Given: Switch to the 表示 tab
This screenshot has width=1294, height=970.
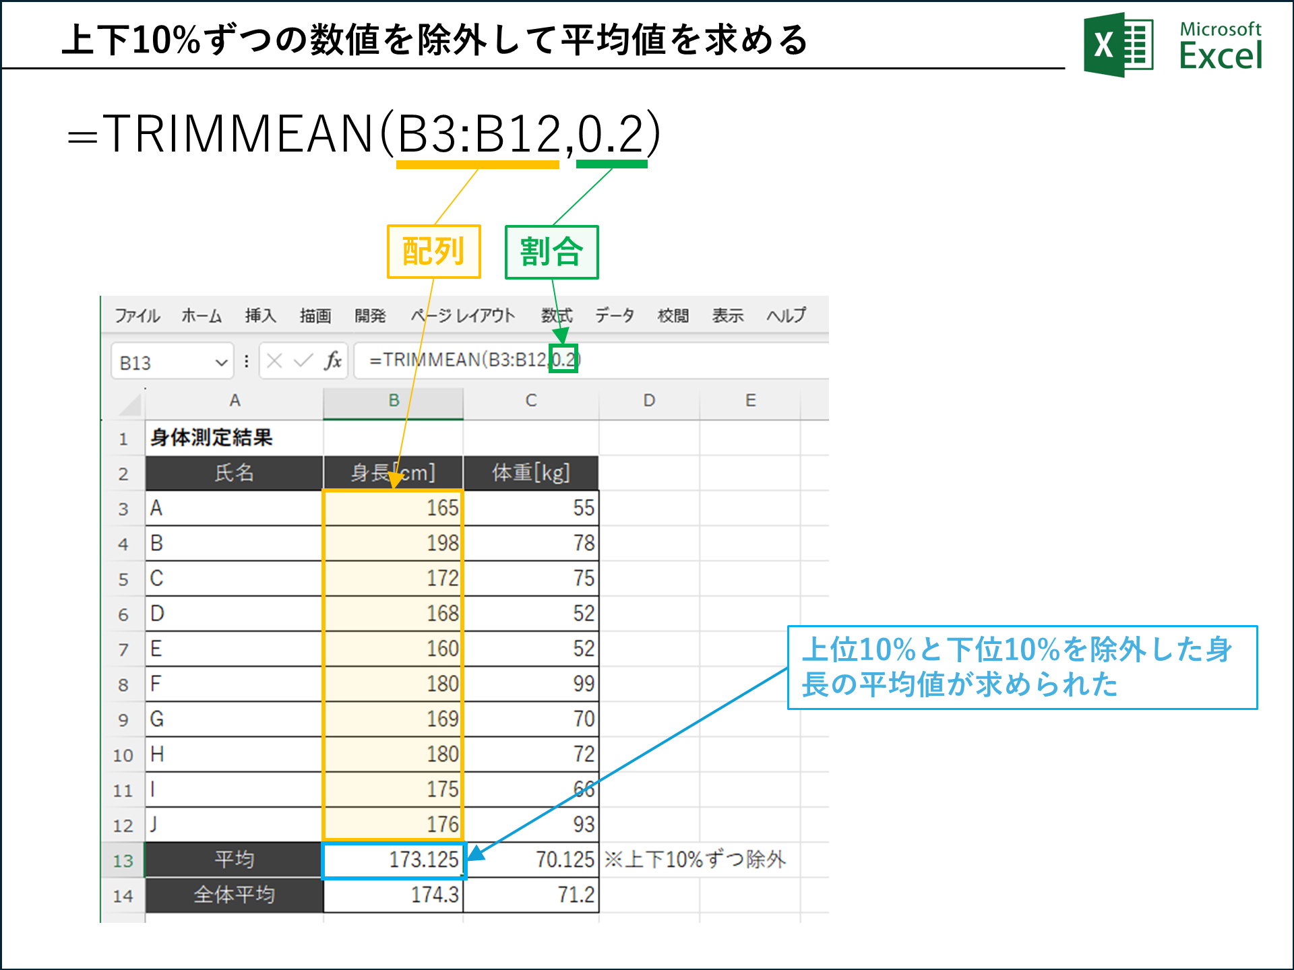Looking at the screenshot, I should (727, 315).
